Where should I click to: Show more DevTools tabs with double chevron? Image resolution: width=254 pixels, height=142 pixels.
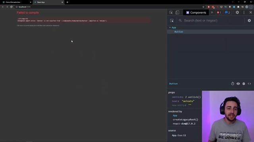tap(212, 12)
